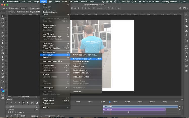Choose New Blank Video Layer
This screenshot has width=189, height=118.
(x=86, y=59)
